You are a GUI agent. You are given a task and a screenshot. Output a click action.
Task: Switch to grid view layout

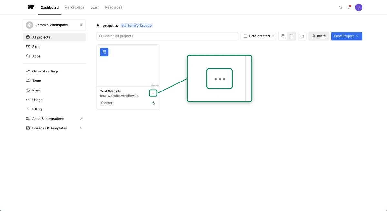pyautogui.click(x=283, y=36)
